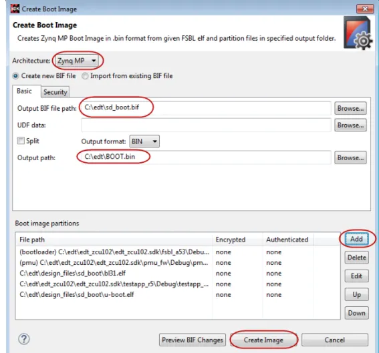This screenshot has width=379, height=353.
Task: Focus the Output path field
Action: (x=206, y=157)
